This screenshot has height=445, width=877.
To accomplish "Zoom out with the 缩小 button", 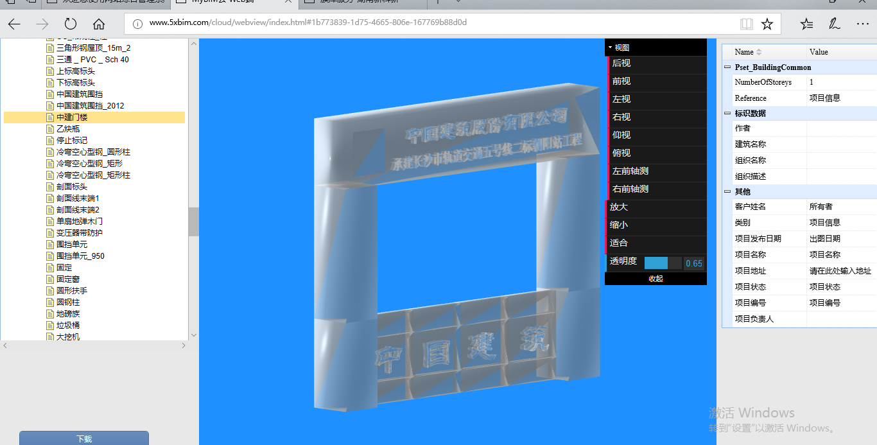I will [x=656, y=225].
